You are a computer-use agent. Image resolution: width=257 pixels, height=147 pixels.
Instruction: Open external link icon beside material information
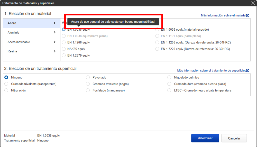[247, 15]
